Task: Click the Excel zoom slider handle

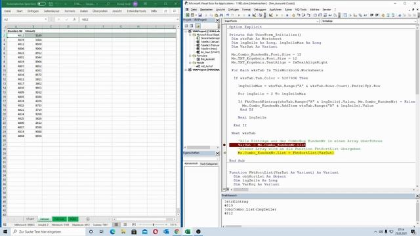Action: [154, 225]
